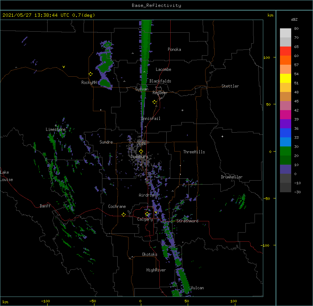Click the Limestone label on the map
The width and height of the screenshot is (313, 306).
pos(56,129)
